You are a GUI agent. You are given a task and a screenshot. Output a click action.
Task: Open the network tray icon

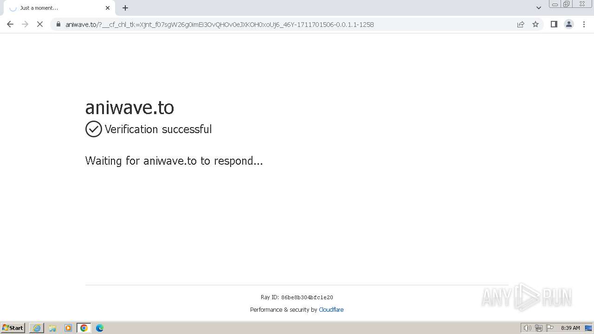coord(539,328)
